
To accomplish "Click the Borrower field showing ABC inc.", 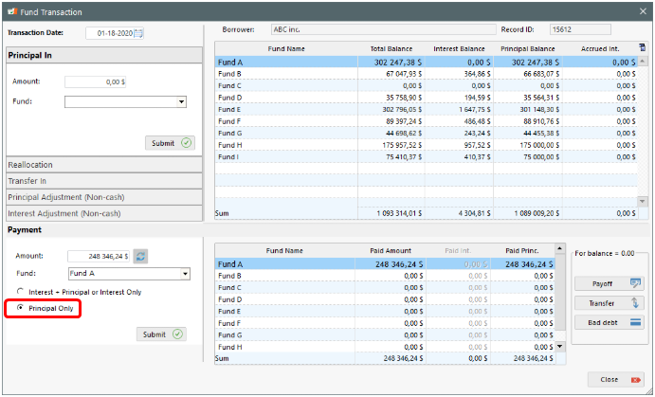I will [x=384, y=29].
